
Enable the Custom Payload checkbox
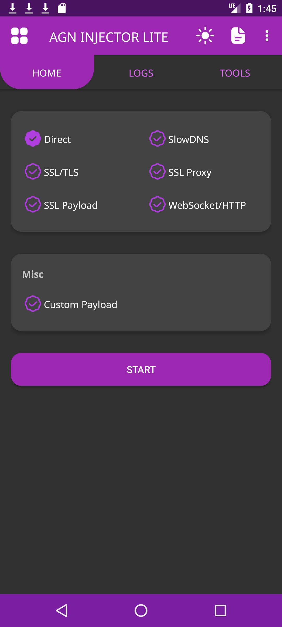click(x=33, y=304)
